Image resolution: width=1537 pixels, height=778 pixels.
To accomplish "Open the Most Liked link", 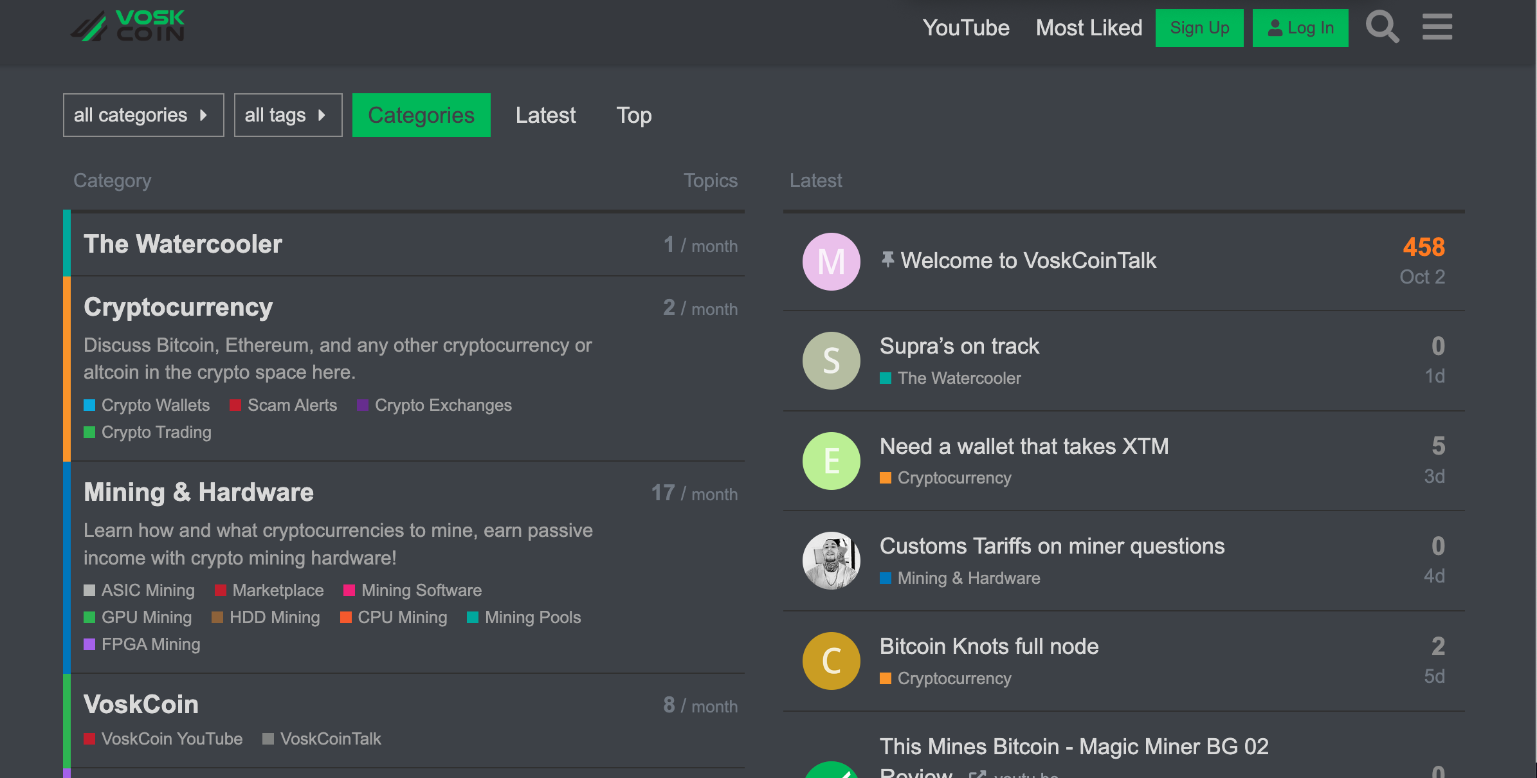I will click(x=1089, y=28).
